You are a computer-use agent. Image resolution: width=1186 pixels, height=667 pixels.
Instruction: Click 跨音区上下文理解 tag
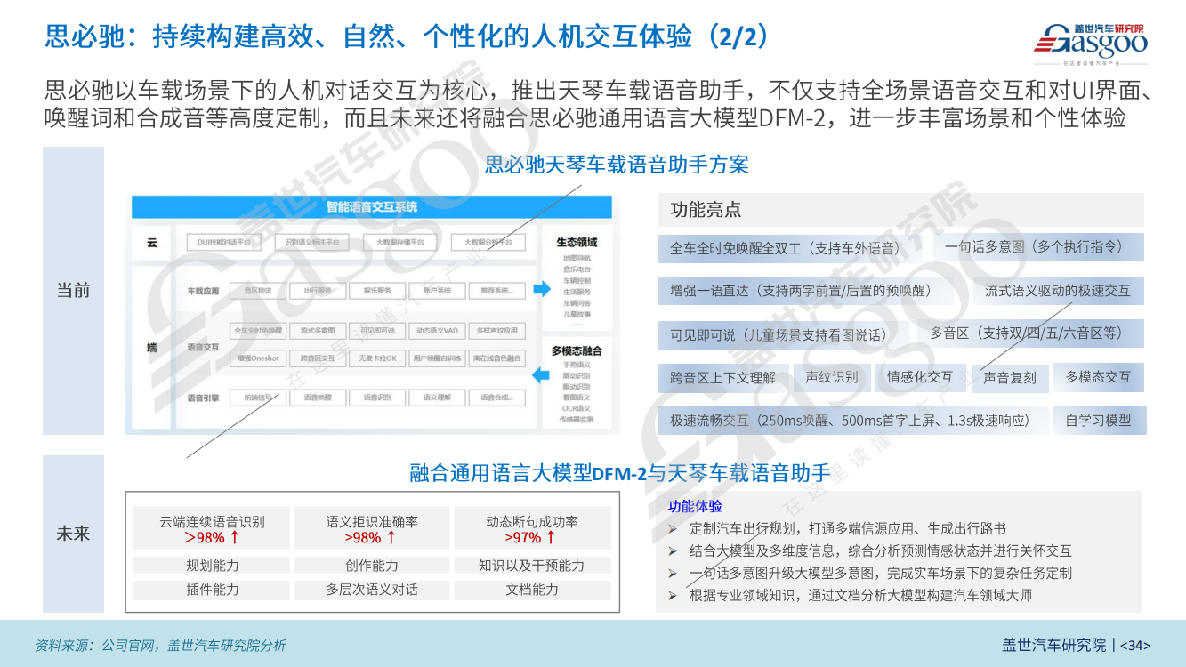click(722, 378)
